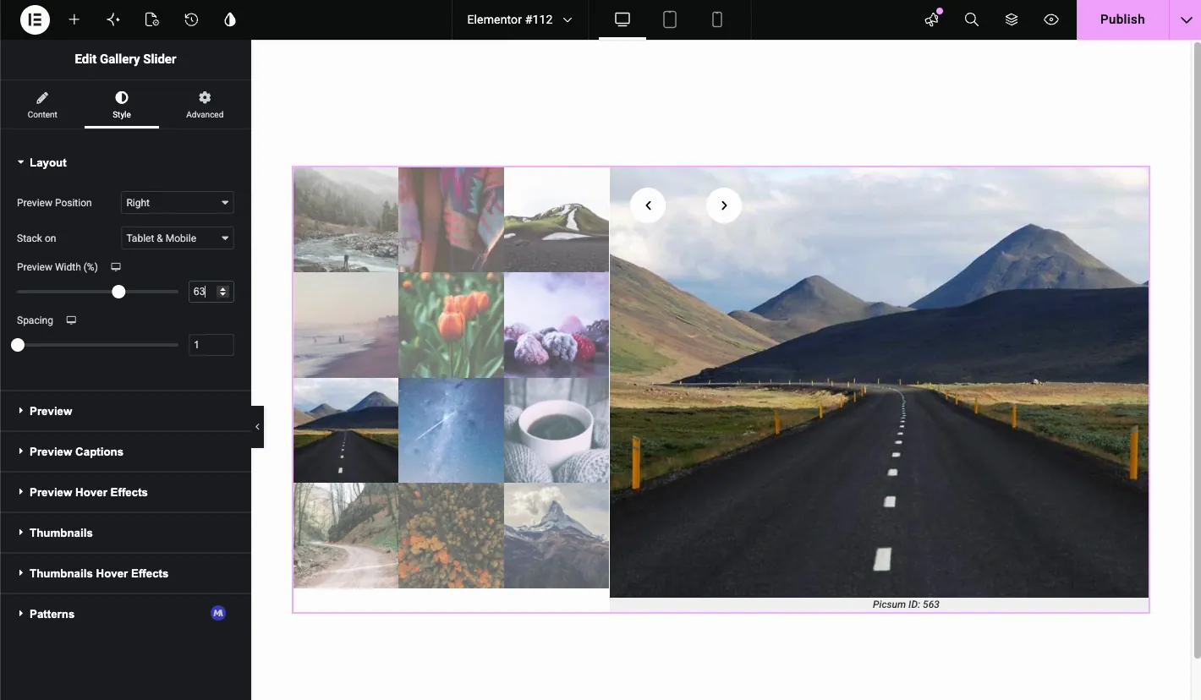Viewport: 1201px width, 700px height.
Task: Select the Matterhorn peak thumbnail
Action: tap(557, 536)
